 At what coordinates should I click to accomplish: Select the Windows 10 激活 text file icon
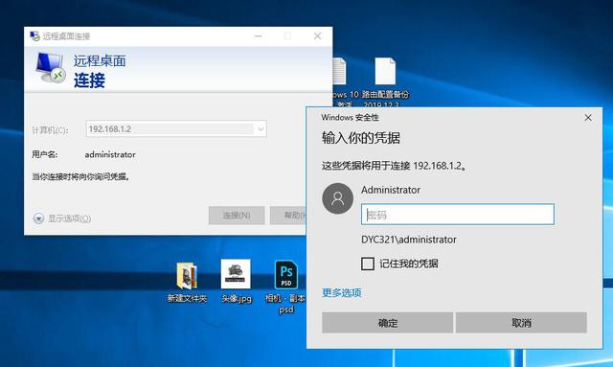(339, 71)
